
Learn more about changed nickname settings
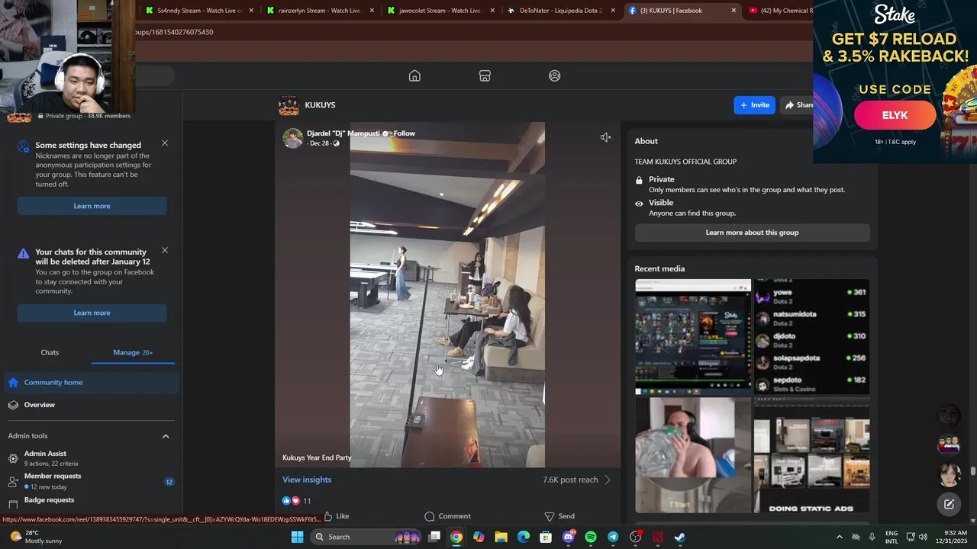click(x=92, y=206)
